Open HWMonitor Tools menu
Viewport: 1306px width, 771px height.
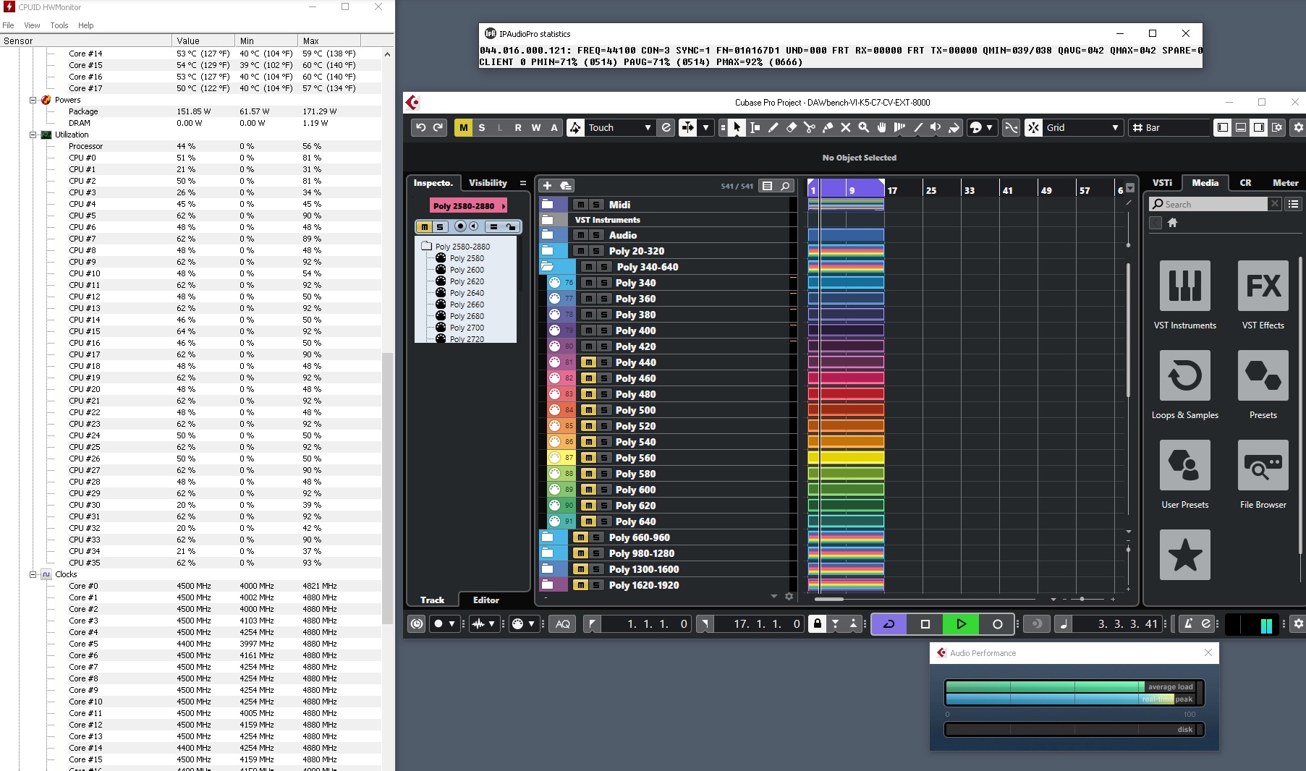[59, 25]
